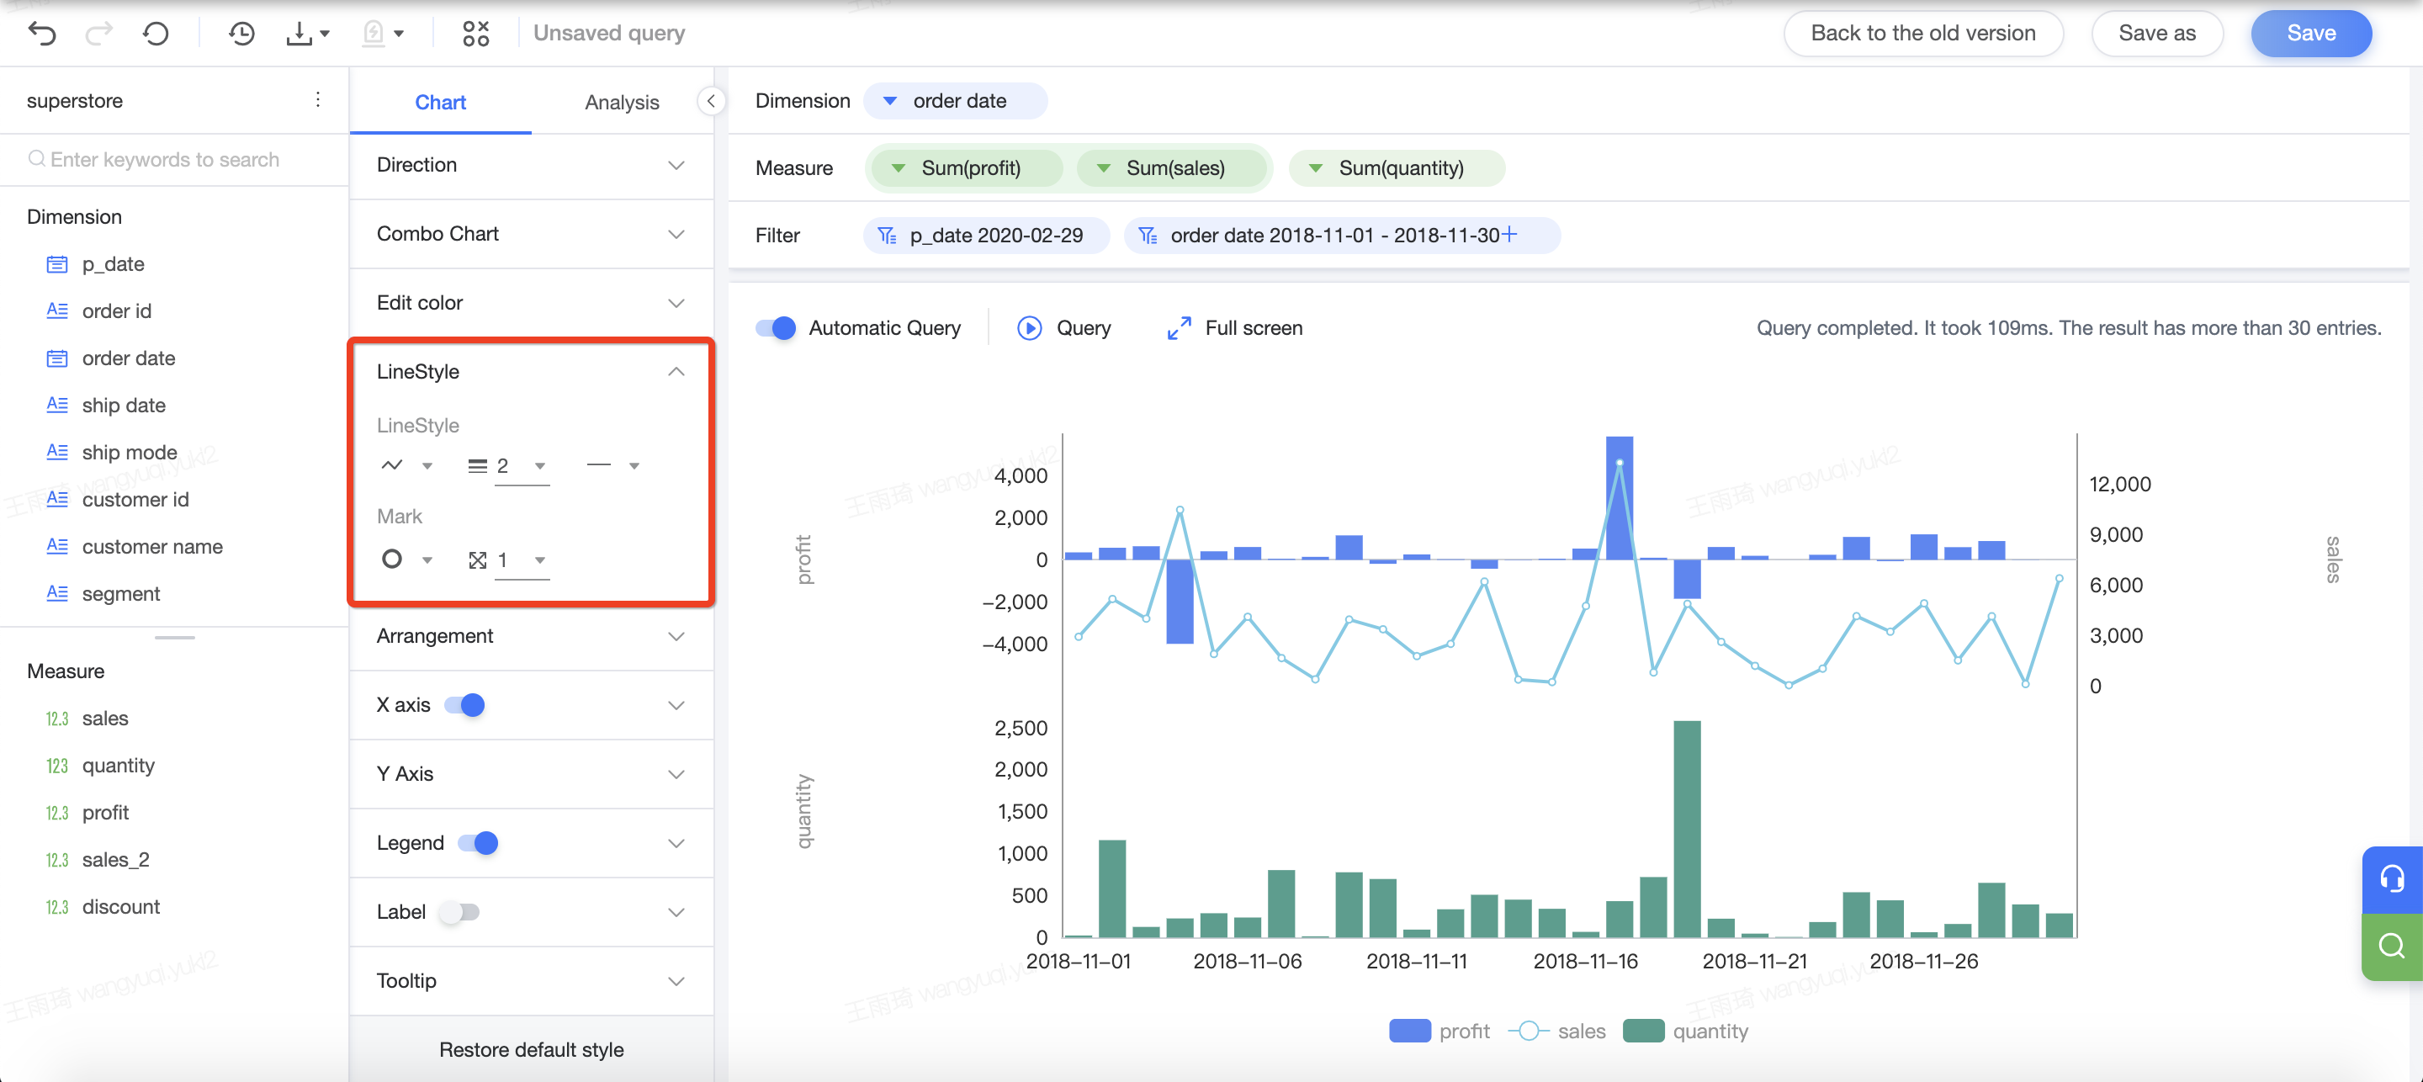The height and width of the screenshot is (1082, 2423).
Task: Click the tallest quantity bar in chart
Action: [1687, 829]
